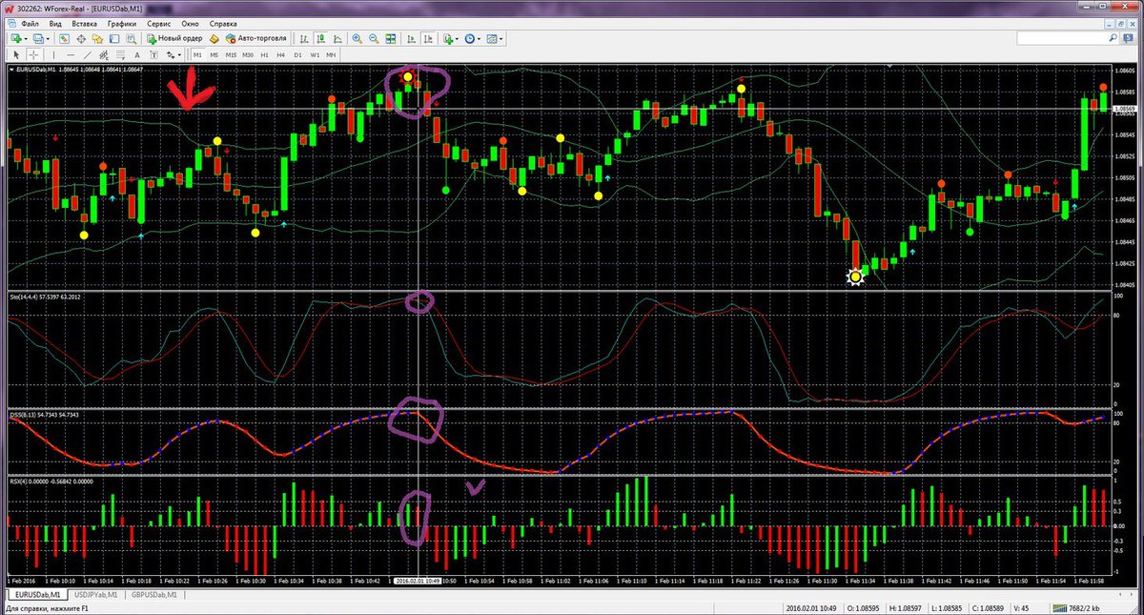Select the Crosshair cursor tool
1144x615 pixels.
click(x=33, y=55)
